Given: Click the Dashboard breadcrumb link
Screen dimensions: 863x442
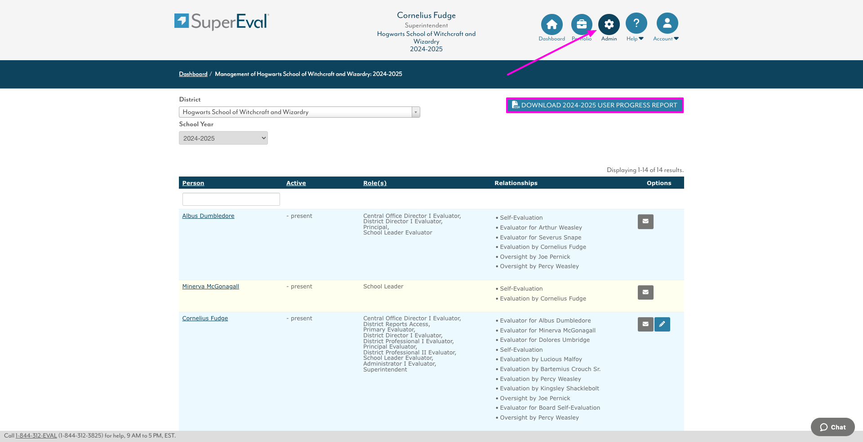Looking at the screenshot, I should [x=193, y=74].
